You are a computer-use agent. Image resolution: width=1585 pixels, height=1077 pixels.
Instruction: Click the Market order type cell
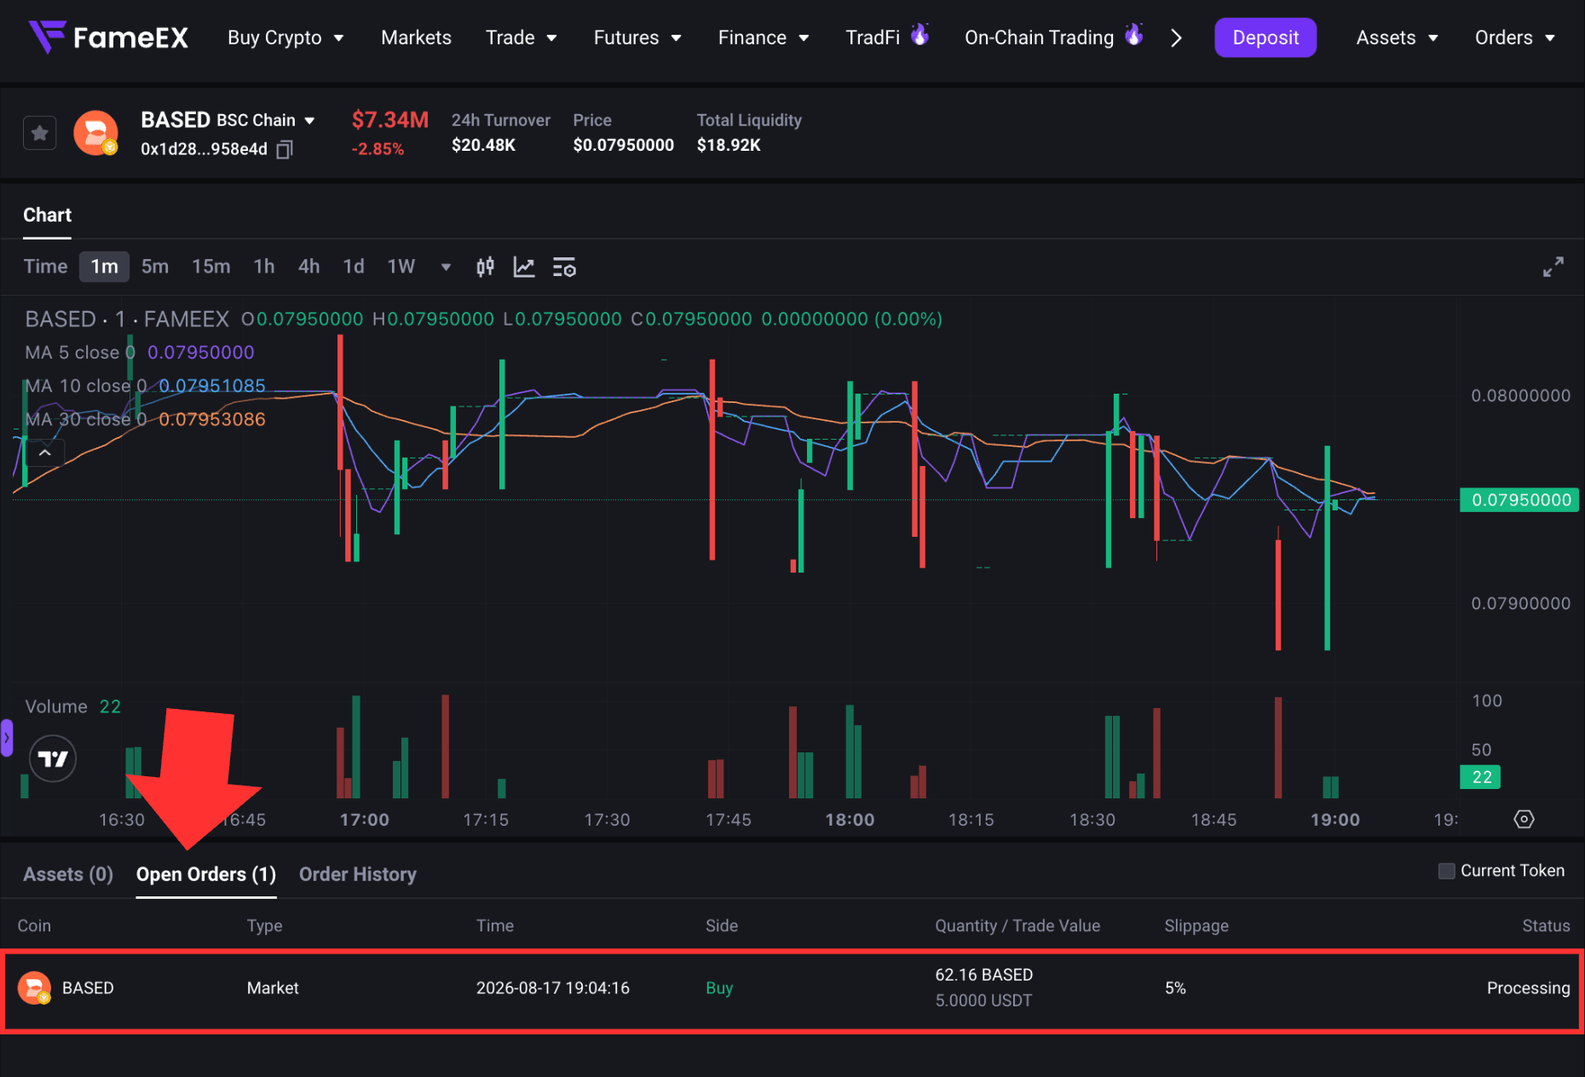[x=273, y=988]
